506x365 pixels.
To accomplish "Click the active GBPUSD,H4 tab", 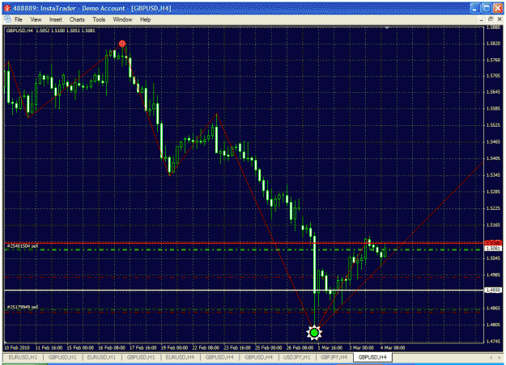I will coord(372,357).
